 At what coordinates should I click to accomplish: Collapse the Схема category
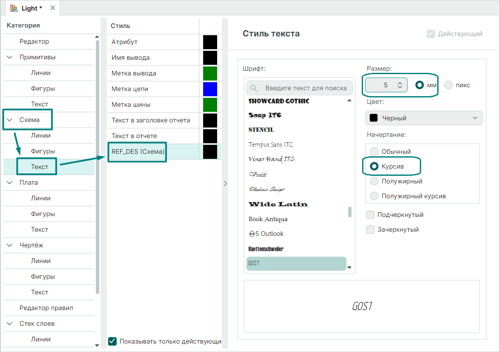(10, 120)
